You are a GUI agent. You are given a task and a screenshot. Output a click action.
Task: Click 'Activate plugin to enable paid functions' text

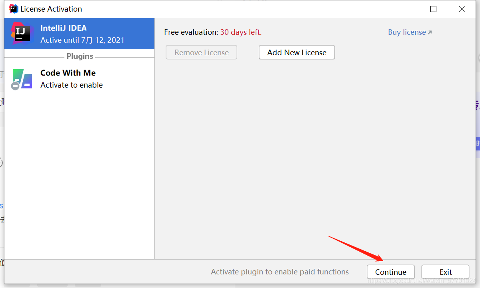(x=280, y=272)
